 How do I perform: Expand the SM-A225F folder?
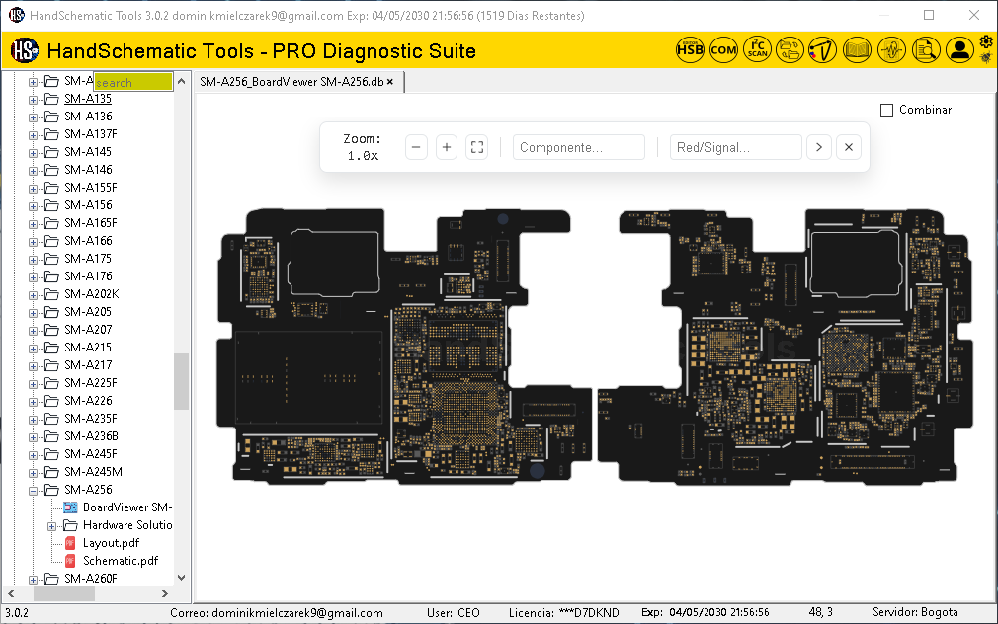(33, 384)
